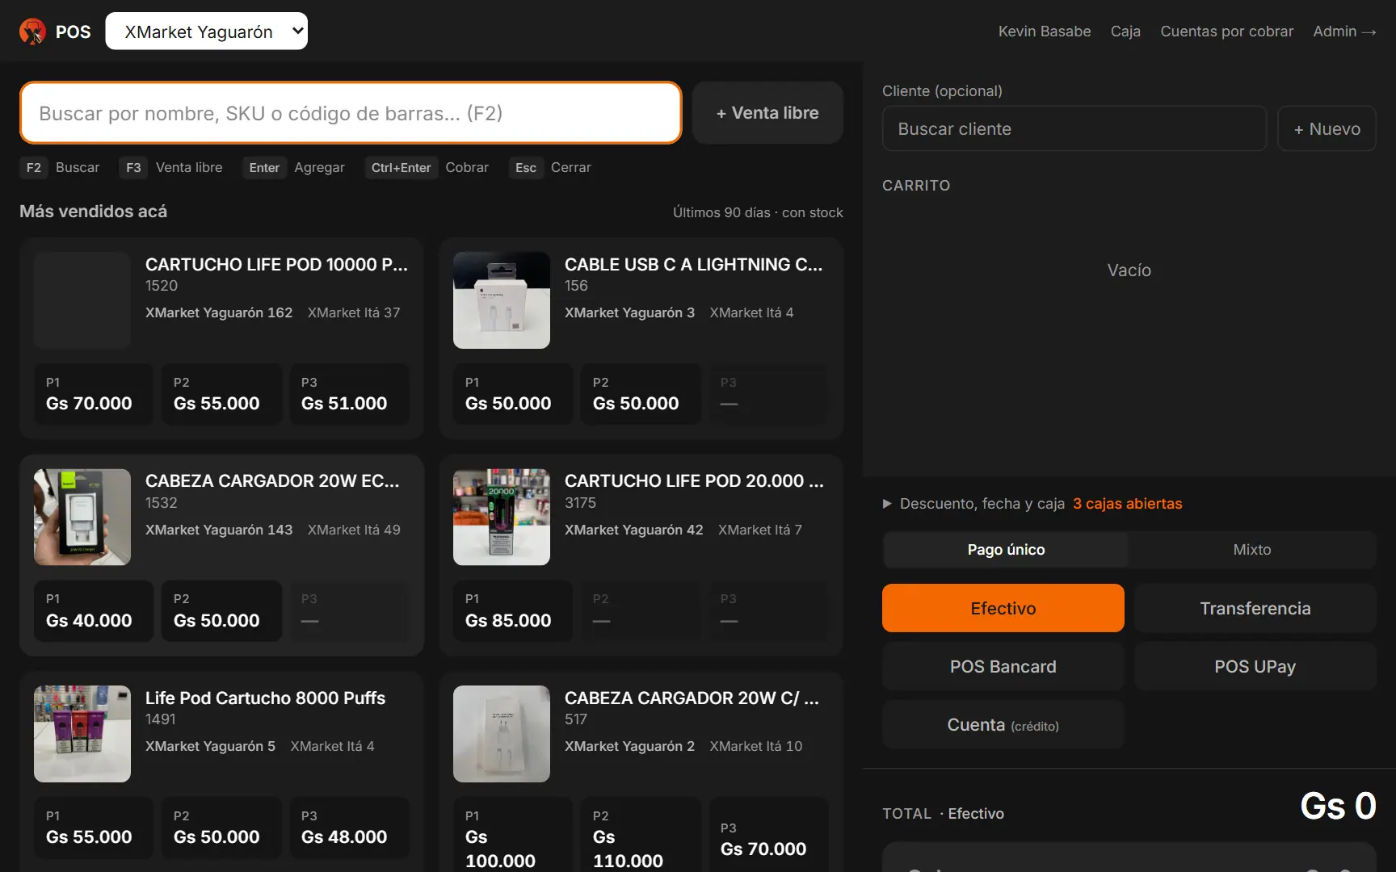The height and width of the screenshot is (872, 1396).
Task: Add a new client with + Nuevo
Action: coord(1327,128)
